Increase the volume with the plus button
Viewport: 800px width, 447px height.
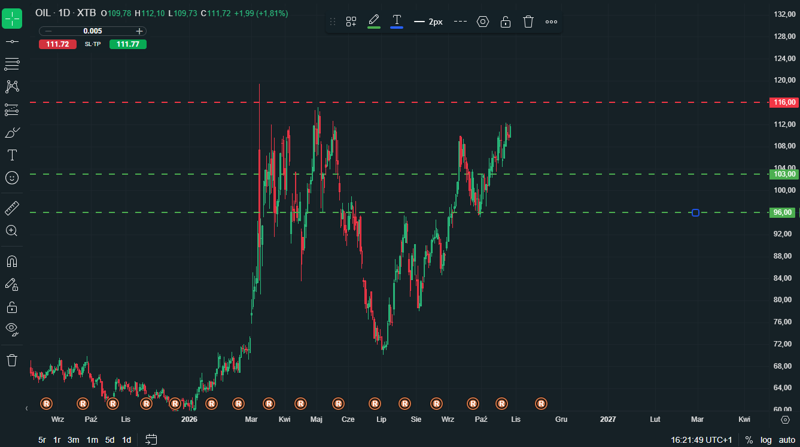139,31
